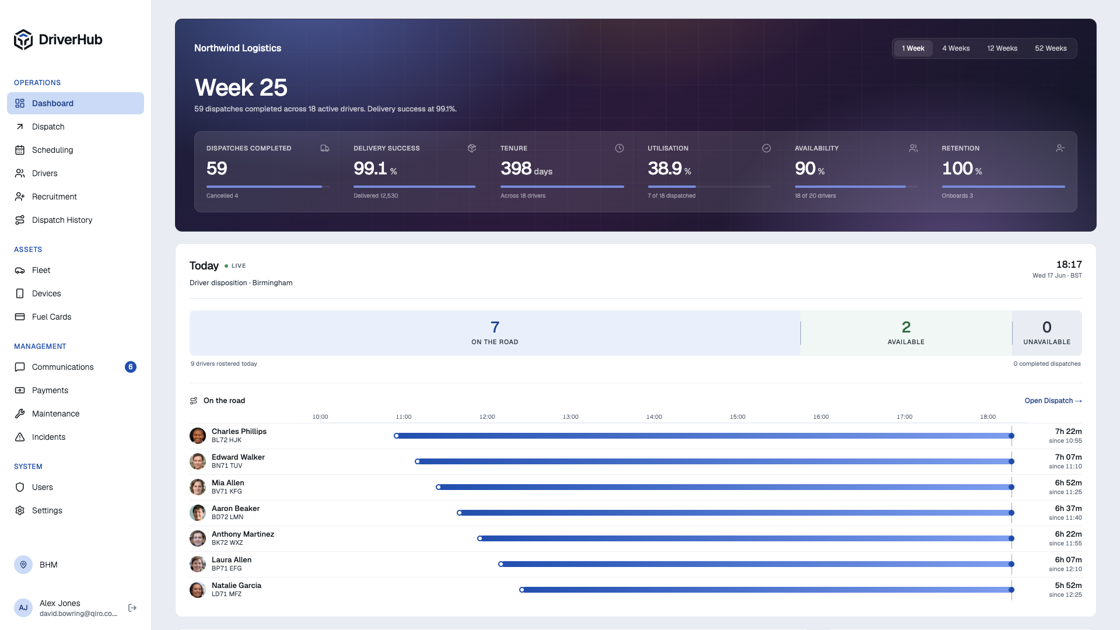Switch to the 4 Weeks range
Viewport: 1120px width, 630px height.
(956, 48)
